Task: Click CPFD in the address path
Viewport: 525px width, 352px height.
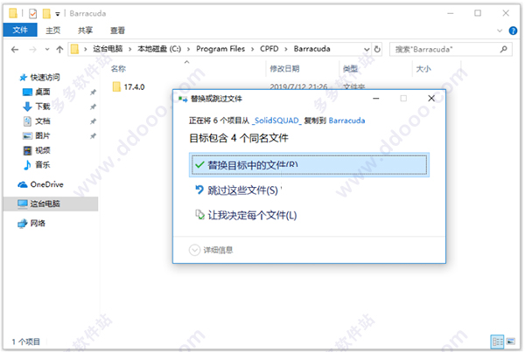Action: (269, 49)
